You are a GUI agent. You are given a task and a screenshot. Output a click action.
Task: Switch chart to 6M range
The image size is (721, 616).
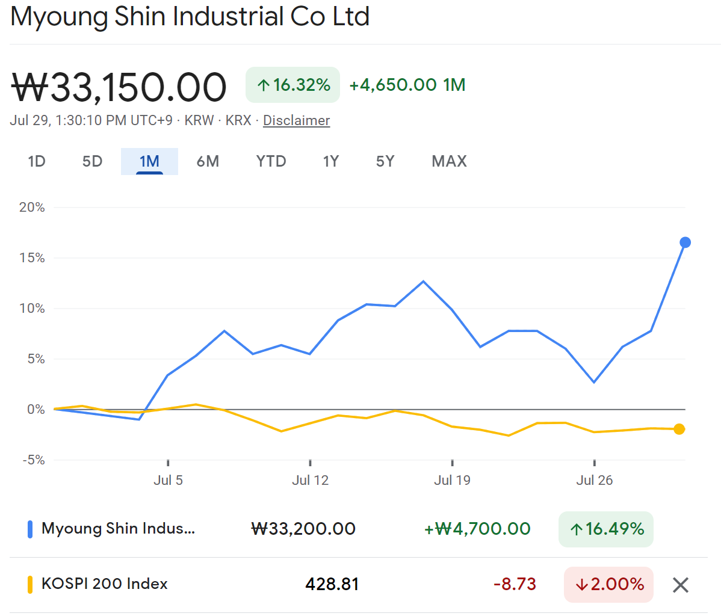coord(208,161)
